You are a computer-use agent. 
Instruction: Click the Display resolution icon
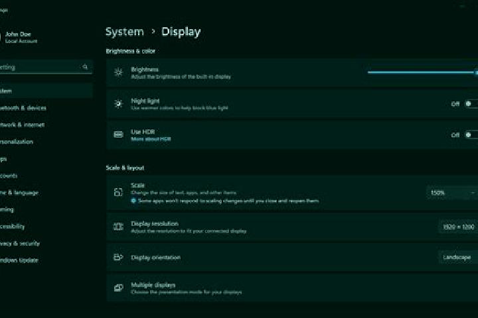coord(118,227)
